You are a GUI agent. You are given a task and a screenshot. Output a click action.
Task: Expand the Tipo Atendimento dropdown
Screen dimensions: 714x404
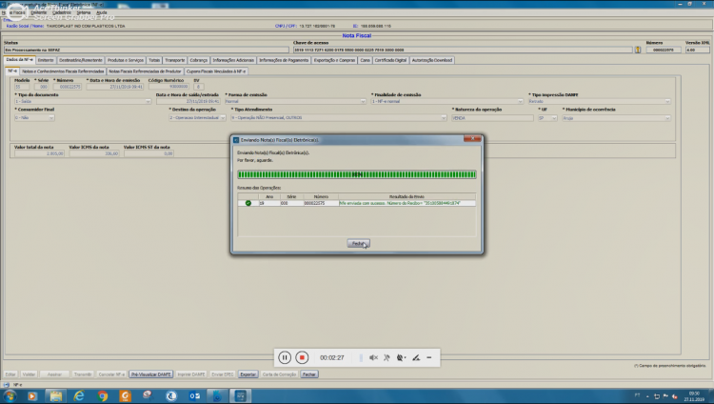tap(444, 117)
